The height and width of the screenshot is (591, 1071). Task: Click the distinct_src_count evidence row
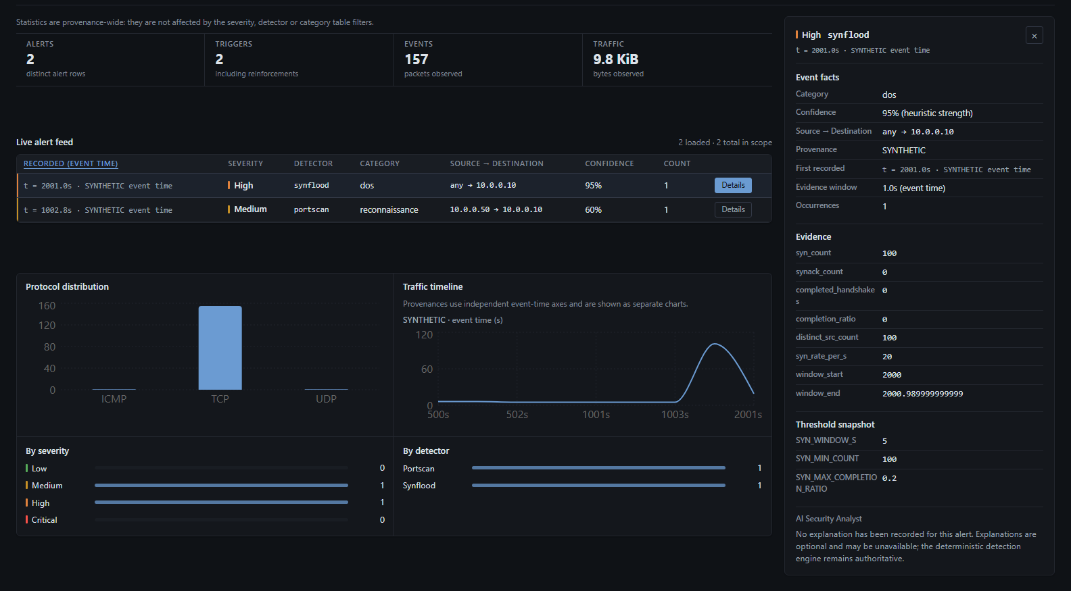(x=920, y=337)
